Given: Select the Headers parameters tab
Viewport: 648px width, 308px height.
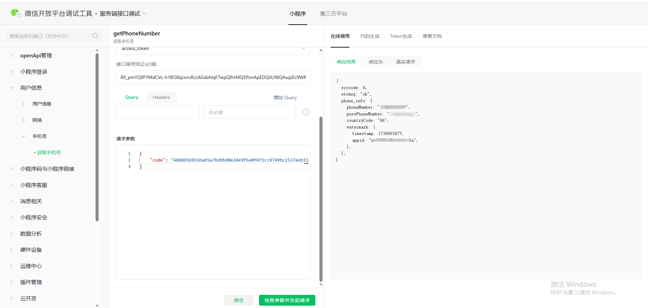Looking at the screenshot, I should pyautogui.click(x=161, y=97).
